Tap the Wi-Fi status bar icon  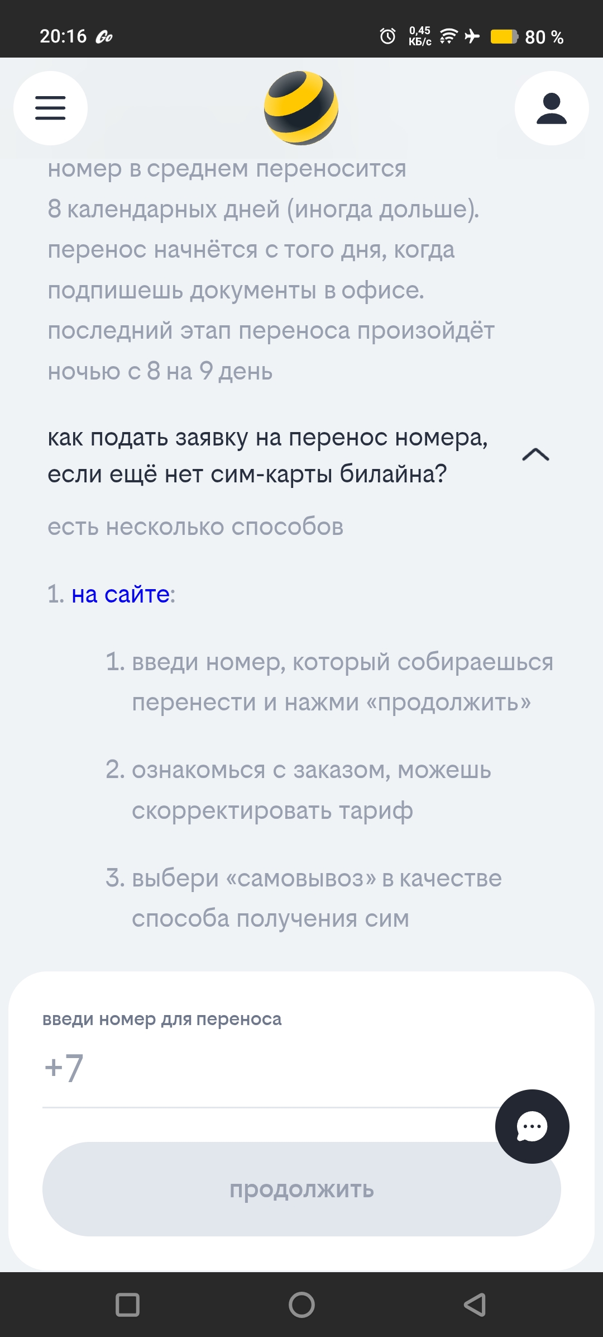[448, 36]
